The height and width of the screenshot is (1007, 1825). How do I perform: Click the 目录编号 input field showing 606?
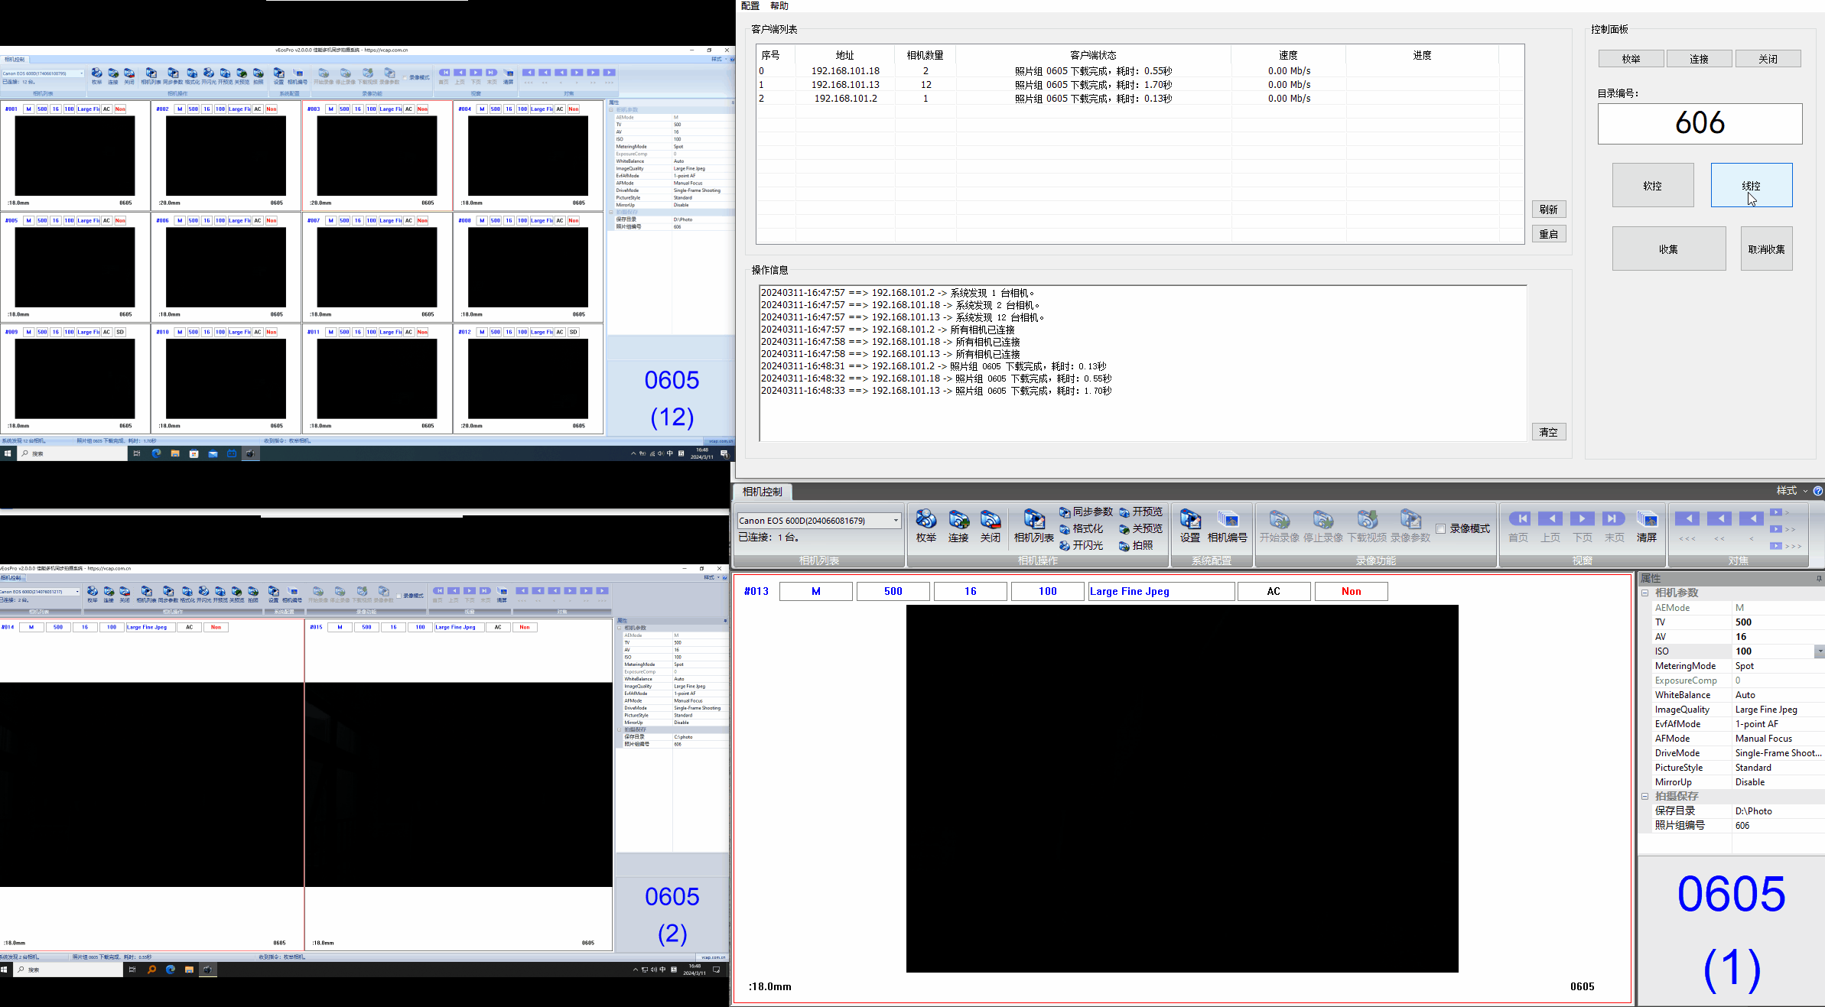1699,124
